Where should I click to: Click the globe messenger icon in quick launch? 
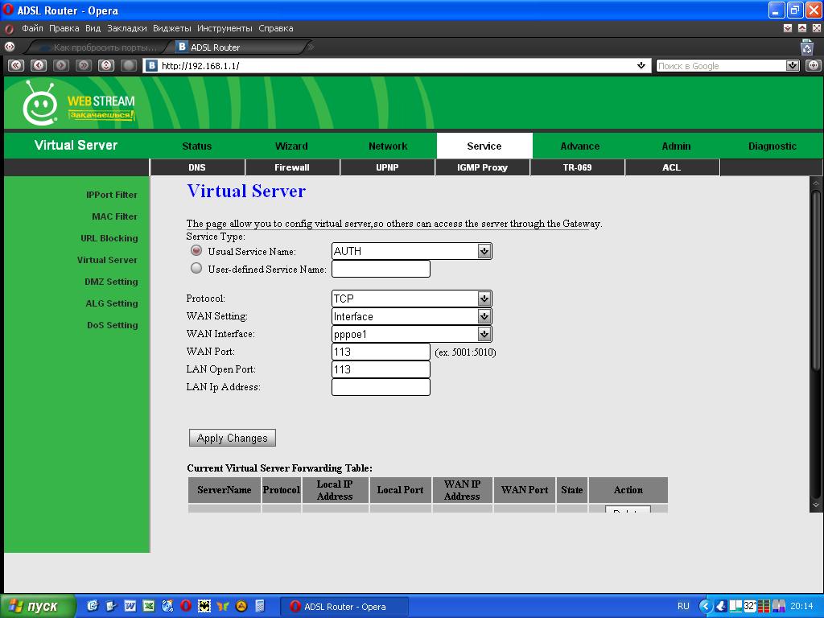tap(167, 606)
